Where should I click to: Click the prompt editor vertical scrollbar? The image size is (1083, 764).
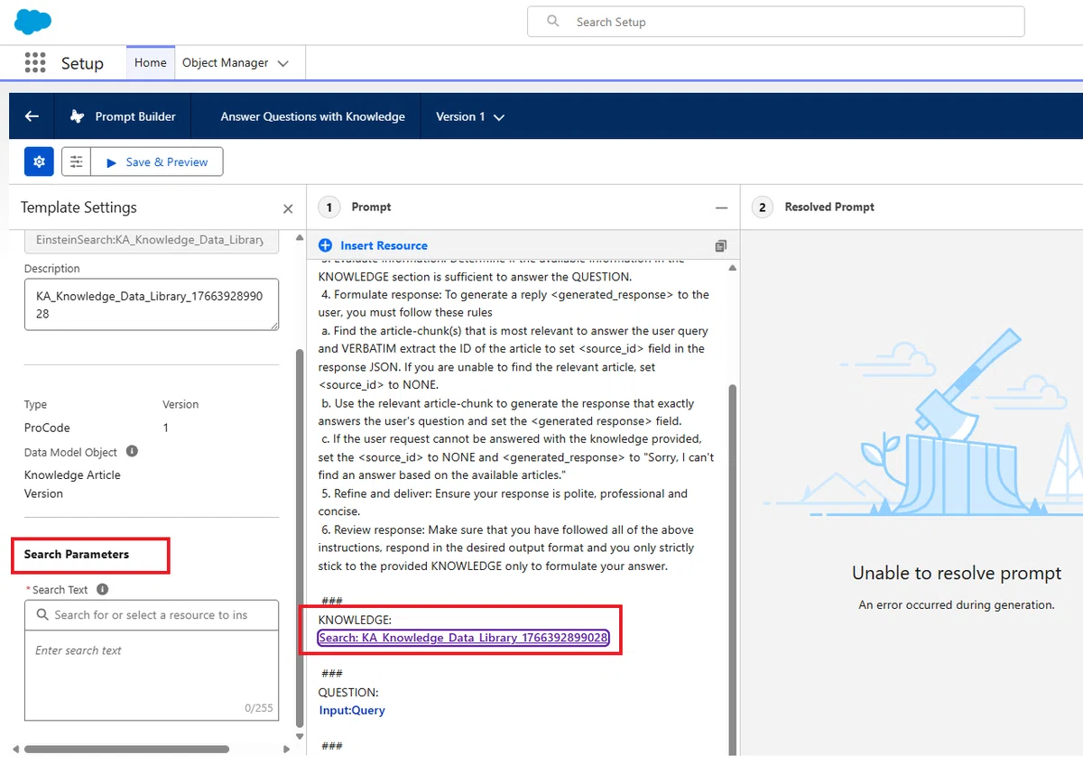coord(732,568)
